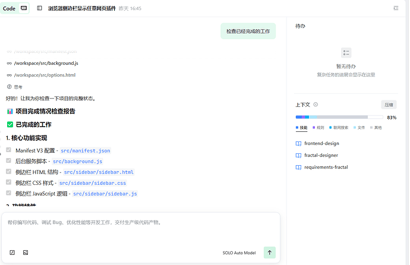The height and width of the screenshot is (265, 410).
Task: Click the green send arrow button
Action: point(270,253)
